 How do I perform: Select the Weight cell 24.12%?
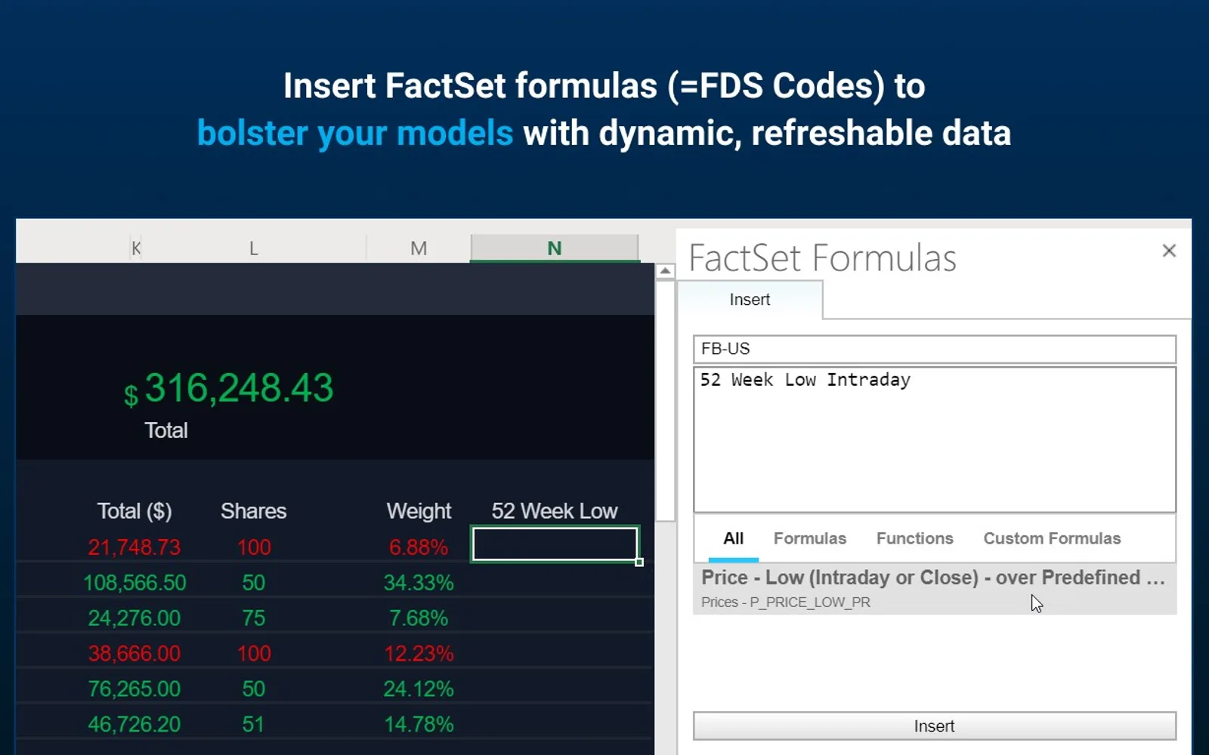pos(419,689)
